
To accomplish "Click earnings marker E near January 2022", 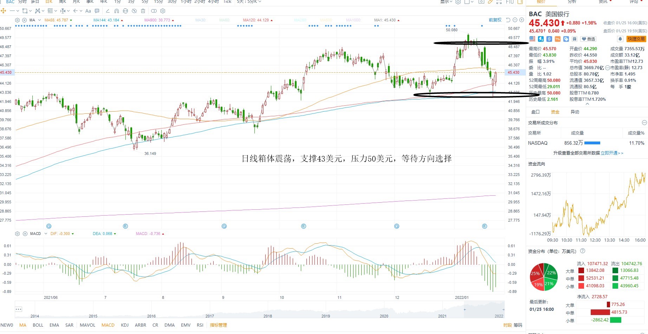I will [485, 226].
